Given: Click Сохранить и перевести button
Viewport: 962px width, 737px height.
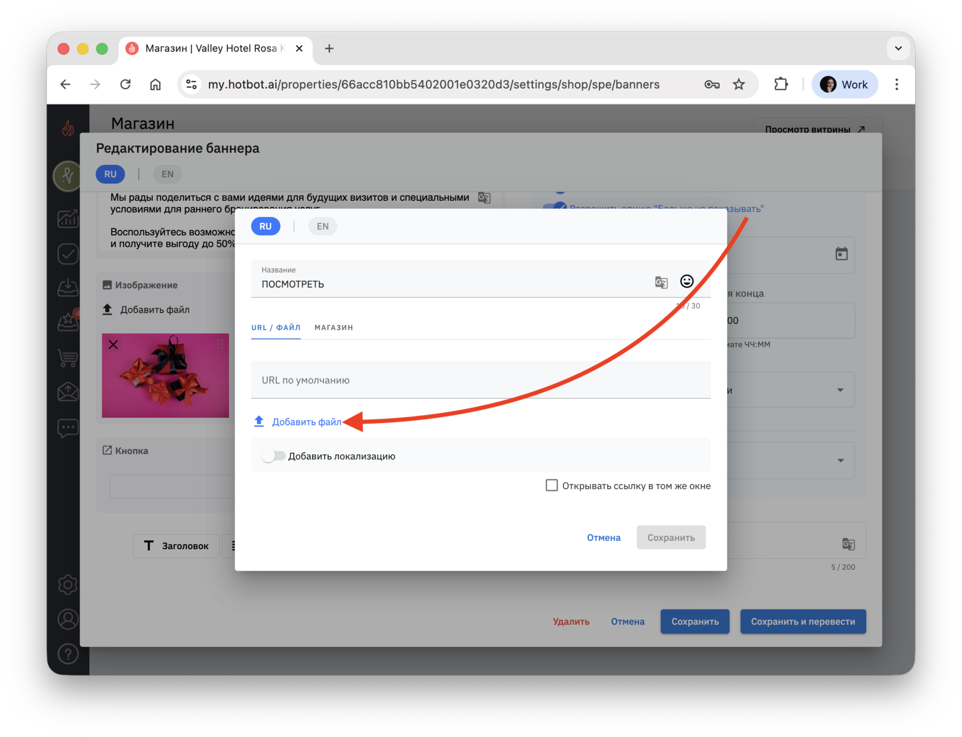Looking at the screenshot, I should click(803, 621).
